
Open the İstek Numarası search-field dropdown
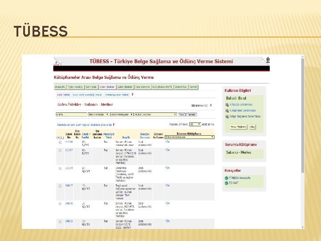99,115
